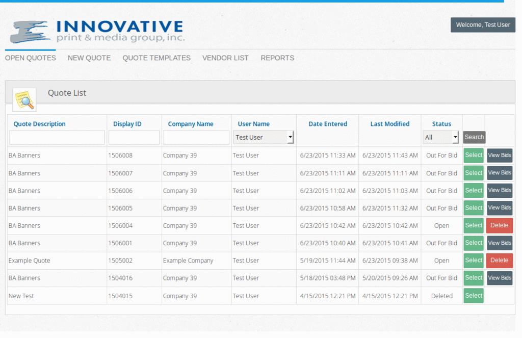This screenshot has width=522, height=338.
Task: Select quote 1506005
Action: tap(474, 208)
